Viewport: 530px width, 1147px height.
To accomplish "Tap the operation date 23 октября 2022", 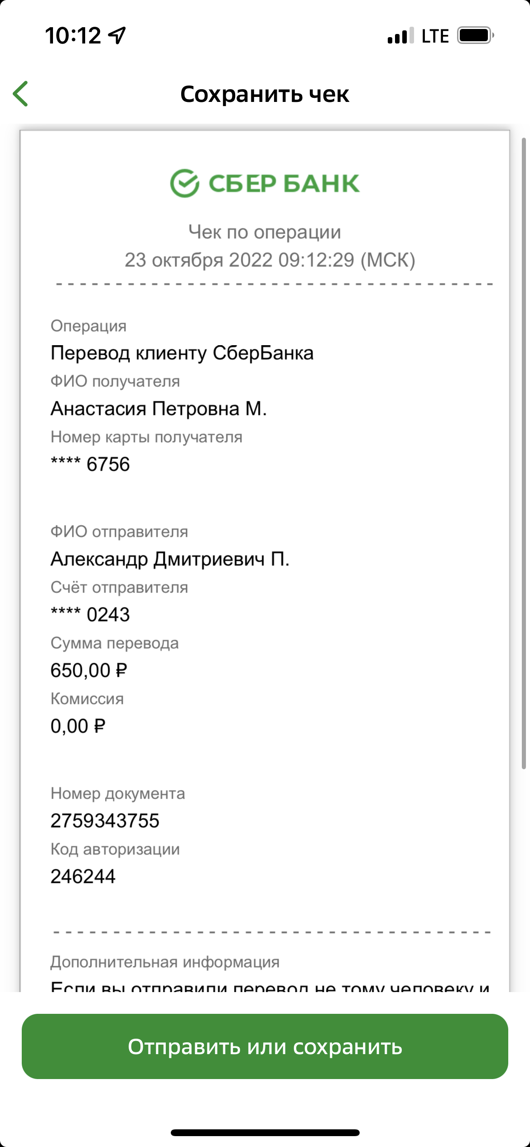I will click(x=199, y=260).
